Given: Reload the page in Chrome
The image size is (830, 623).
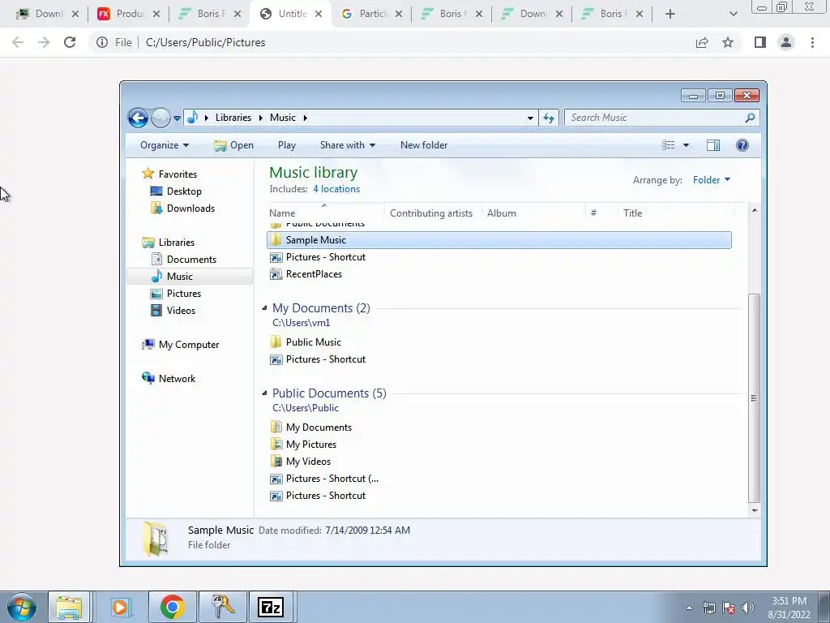Looking at the screenshot, I should 70,42.
